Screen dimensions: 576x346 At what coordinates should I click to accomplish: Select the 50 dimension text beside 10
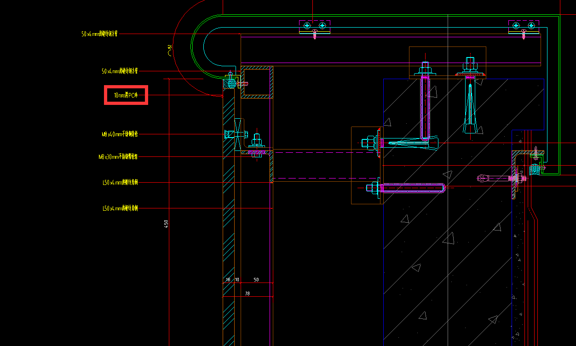(256, 280)
